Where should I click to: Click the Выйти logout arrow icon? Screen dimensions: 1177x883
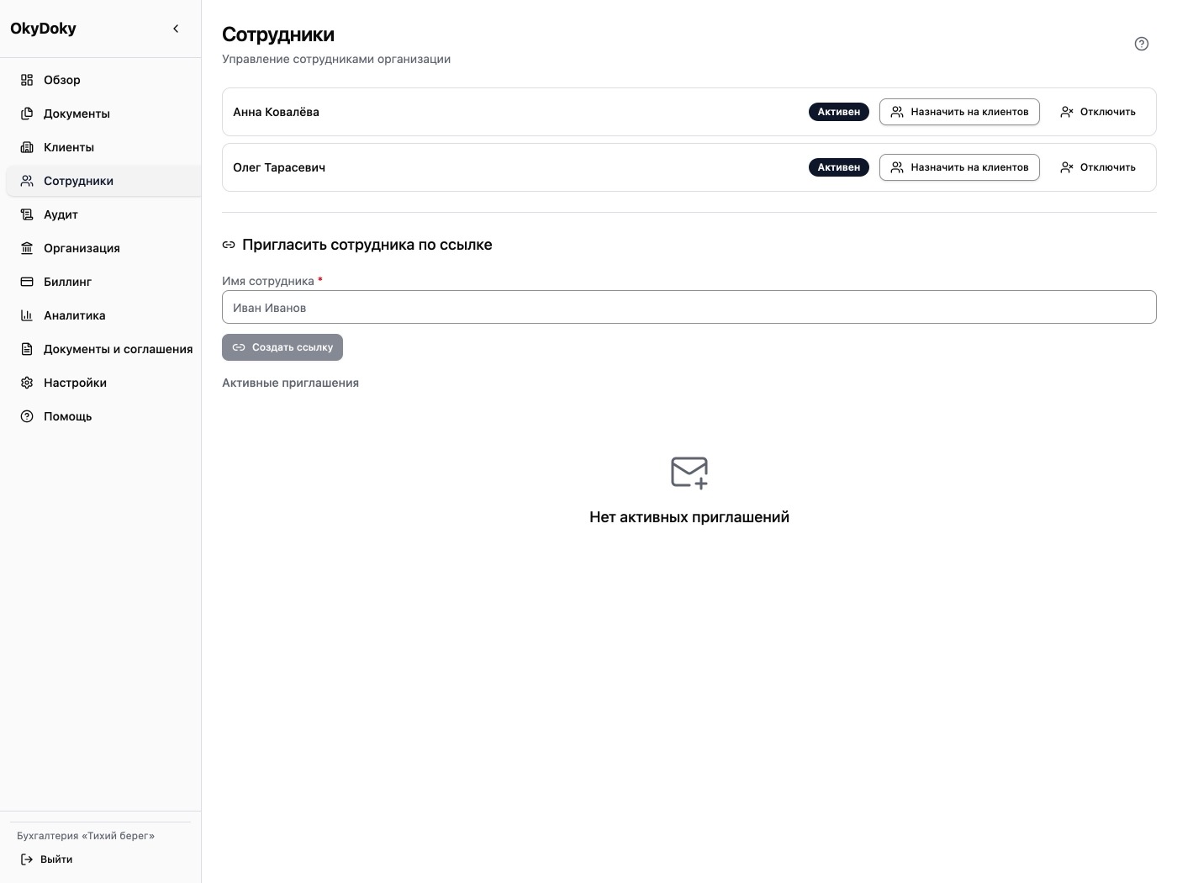[x=27, y=859]
